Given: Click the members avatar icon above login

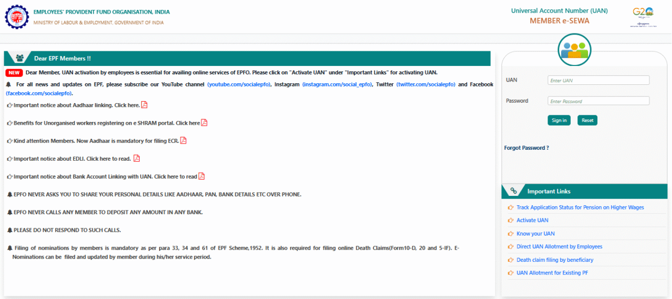Looking at the screenshot, I should [x=574, y=50].
